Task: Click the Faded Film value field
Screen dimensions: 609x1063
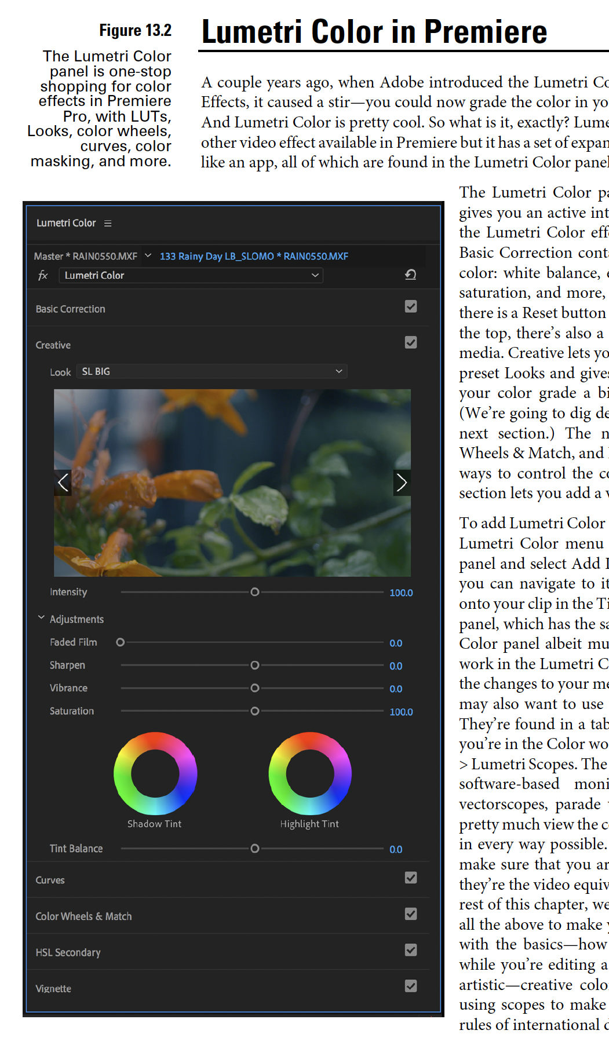Action: [396, 644]
